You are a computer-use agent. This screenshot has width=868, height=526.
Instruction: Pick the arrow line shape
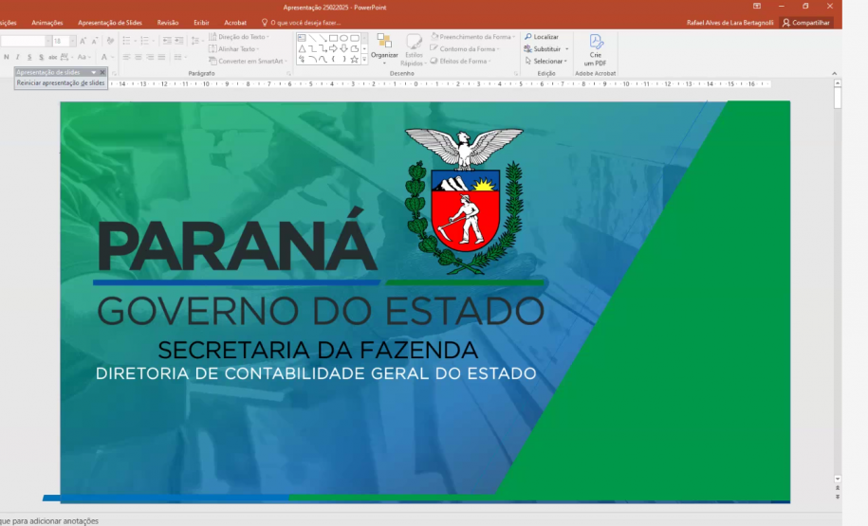click(x=323, y=38)
